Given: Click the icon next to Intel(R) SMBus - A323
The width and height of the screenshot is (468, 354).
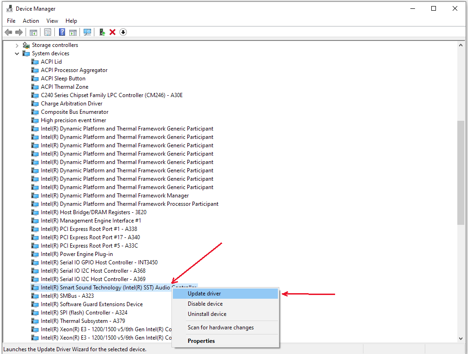Looking at the screenshot, I should pos(35,296).
